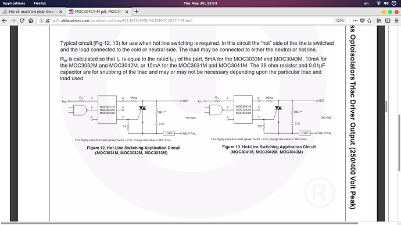This screenshot has height=225, width=401.
Task: Click 'Figure 13. Hot-Line Switching Application Circuit' caption
Action: 268,147
